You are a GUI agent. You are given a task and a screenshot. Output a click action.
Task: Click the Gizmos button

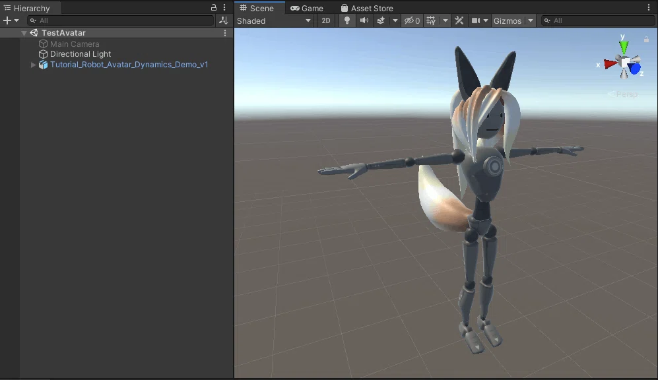pos(508,20)
